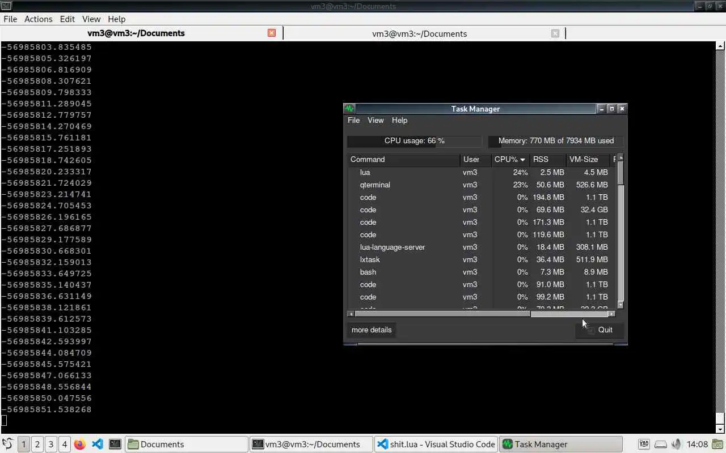Image resolution: width=726 pixels, height=453 pixels.
Task: Open keyboard layout indicator in system tray
Action: 644,444
